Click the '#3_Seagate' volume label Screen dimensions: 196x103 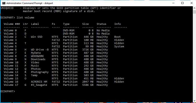click(x=39, y=85)
